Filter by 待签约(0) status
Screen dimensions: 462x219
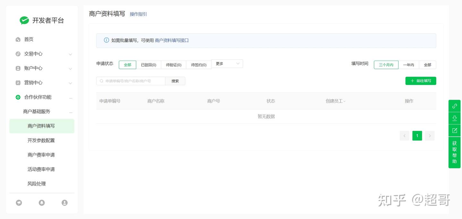pos(199,65)
